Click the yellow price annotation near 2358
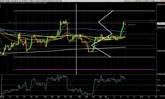This screenshot has height=99, width=165. pyautogui.click(x=132, y=25)
